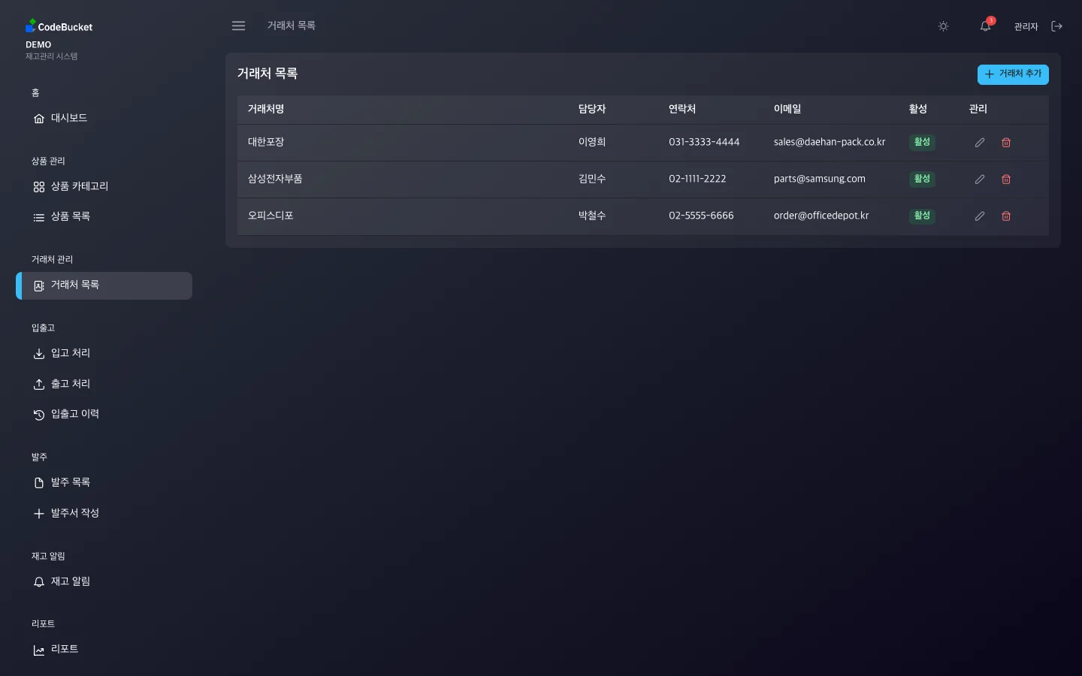Click the 리포트 chart icon
The height and width of the screenshot is (676, 1082).
(38, 649)
